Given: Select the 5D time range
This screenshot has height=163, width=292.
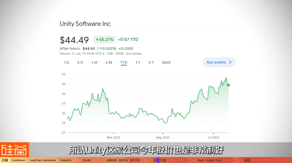Looking at the screenshot, I should pos(80,63).
